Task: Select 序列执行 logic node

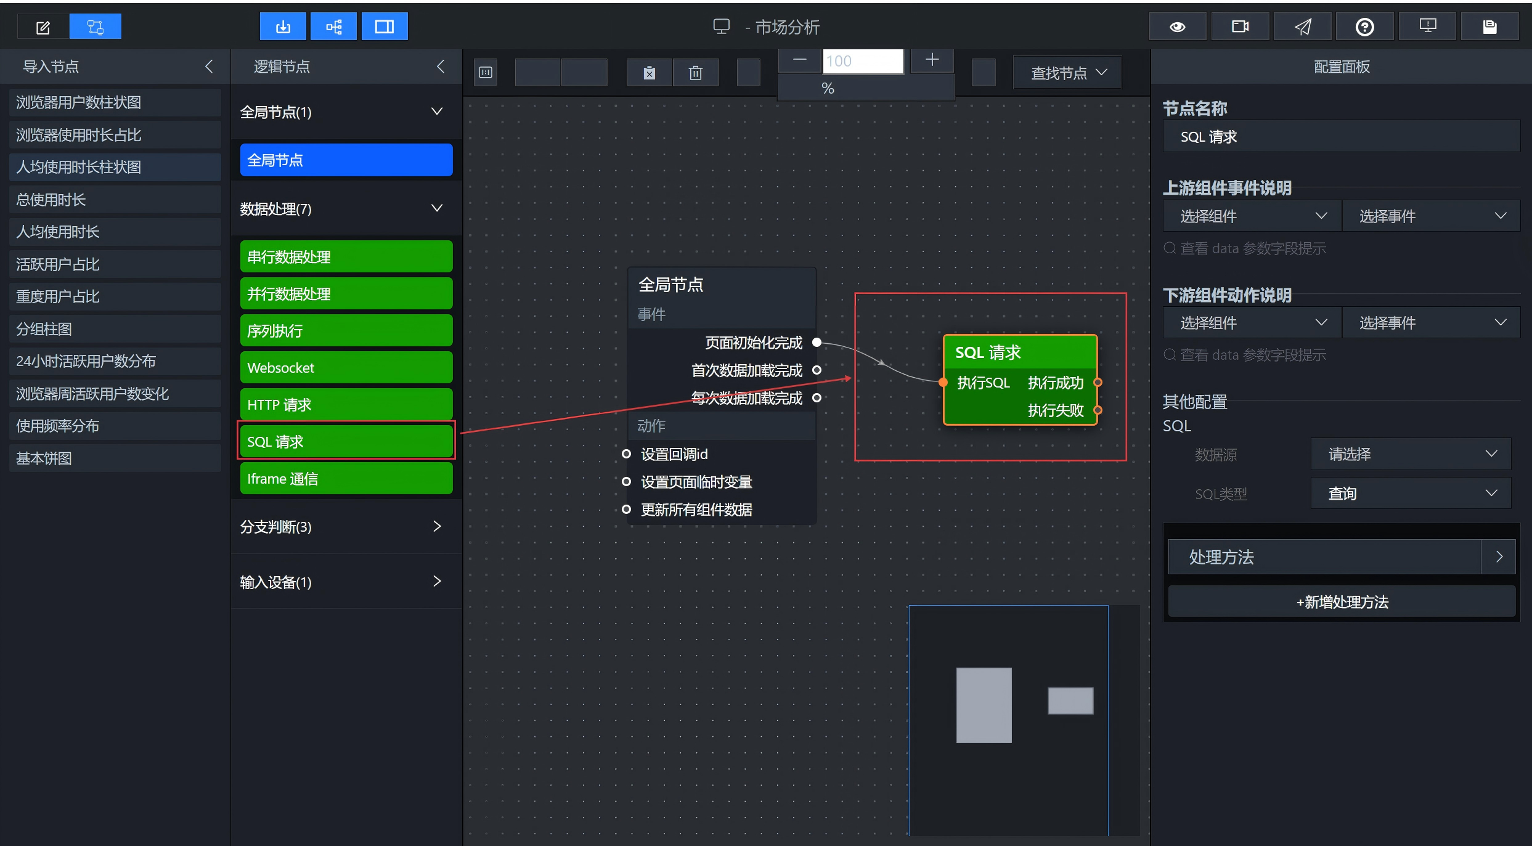Action: [x=346, y=331]
